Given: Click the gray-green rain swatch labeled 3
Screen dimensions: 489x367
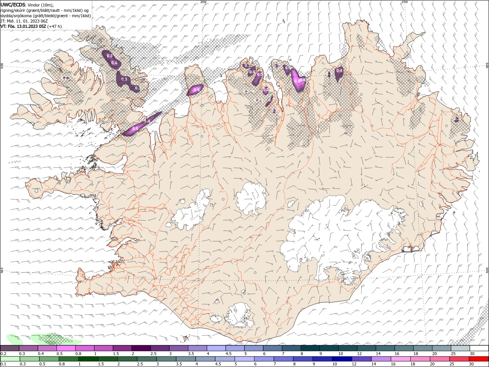Looking at the screenshot, I should 166,359.
